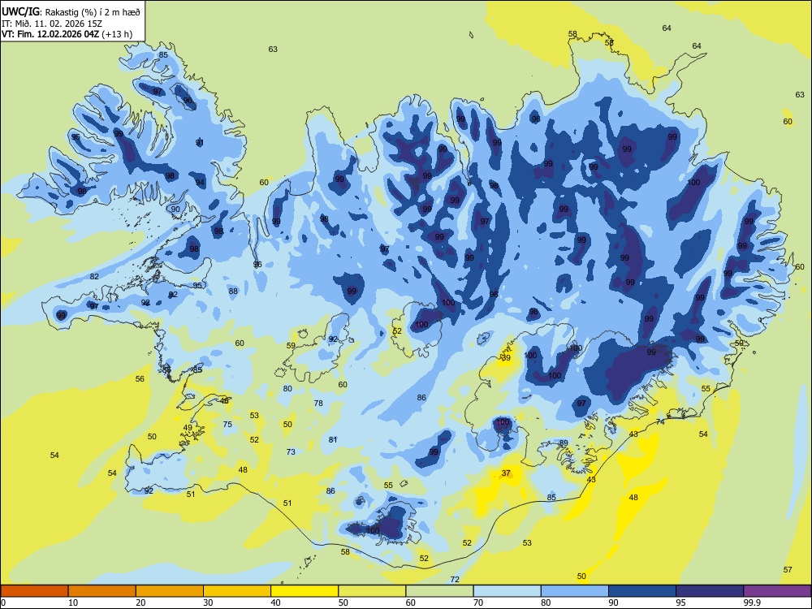Select the 20–30 amber legend swatch
This screenshot has width=812, height=609.
pos(170,591)
